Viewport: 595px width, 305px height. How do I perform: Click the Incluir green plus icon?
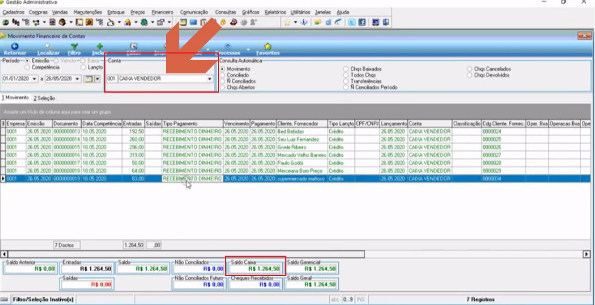pos(100,46)
